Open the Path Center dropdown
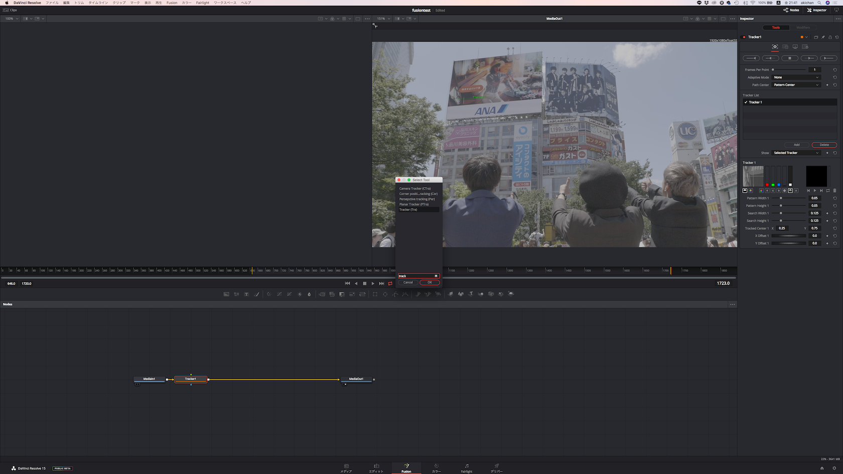The width and height of the screenshot is (843, 474). [x=796, y=85]
